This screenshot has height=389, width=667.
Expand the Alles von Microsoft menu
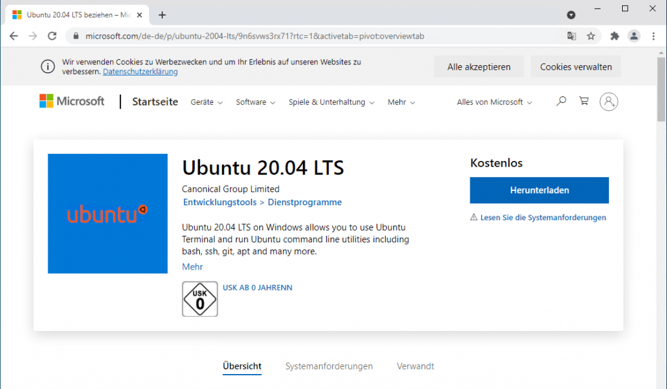coord(494,102)
